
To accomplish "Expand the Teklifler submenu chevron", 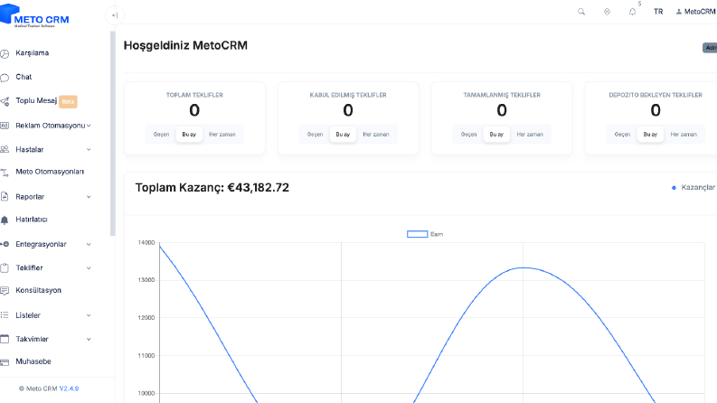I will (89, 268).
